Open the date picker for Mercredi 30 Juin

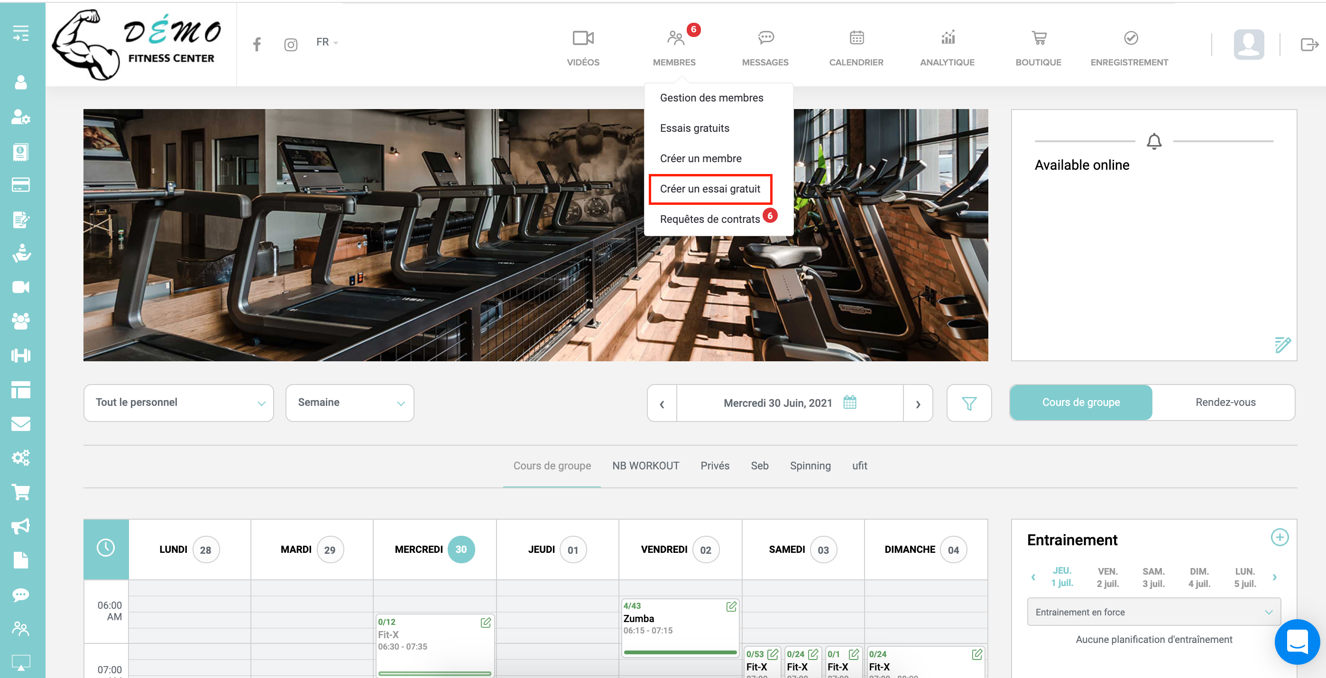pos(850,402)
